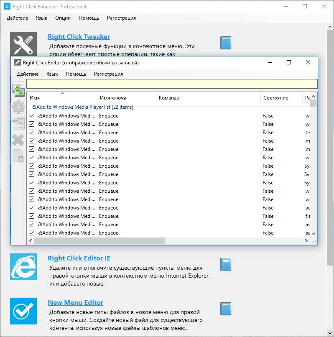
Task: Click the Right Click Enhancer Professional title icon
Action: (x=7, y=6)
